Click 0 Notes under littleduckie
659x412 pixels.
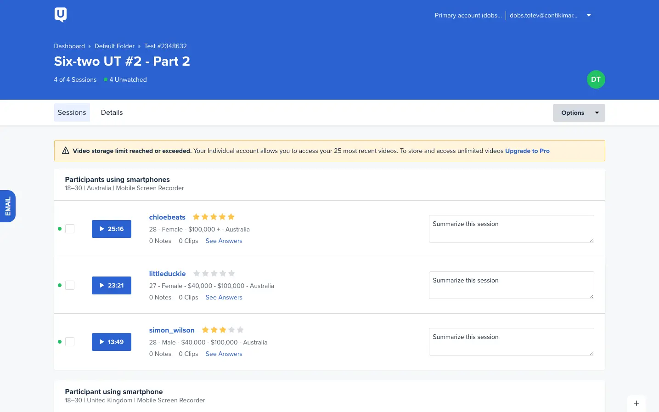160,297
